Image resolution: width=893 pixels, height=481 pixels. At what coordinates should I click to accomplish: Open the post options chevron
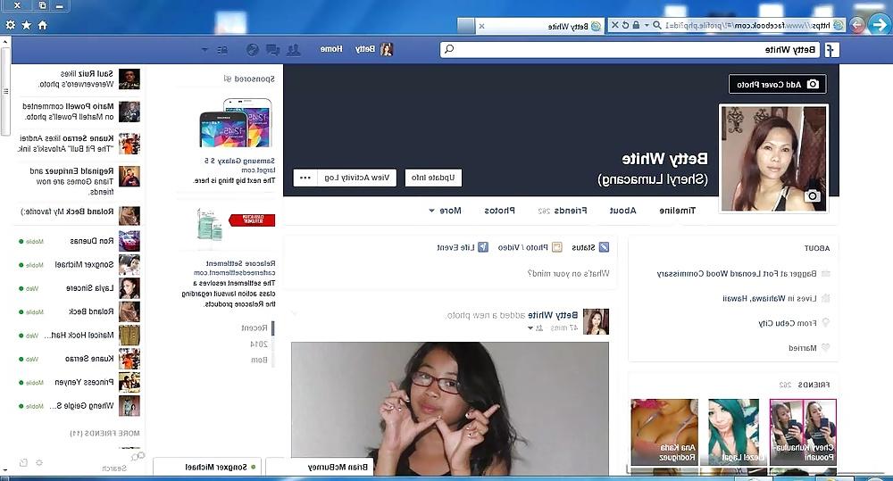[295, 313]
